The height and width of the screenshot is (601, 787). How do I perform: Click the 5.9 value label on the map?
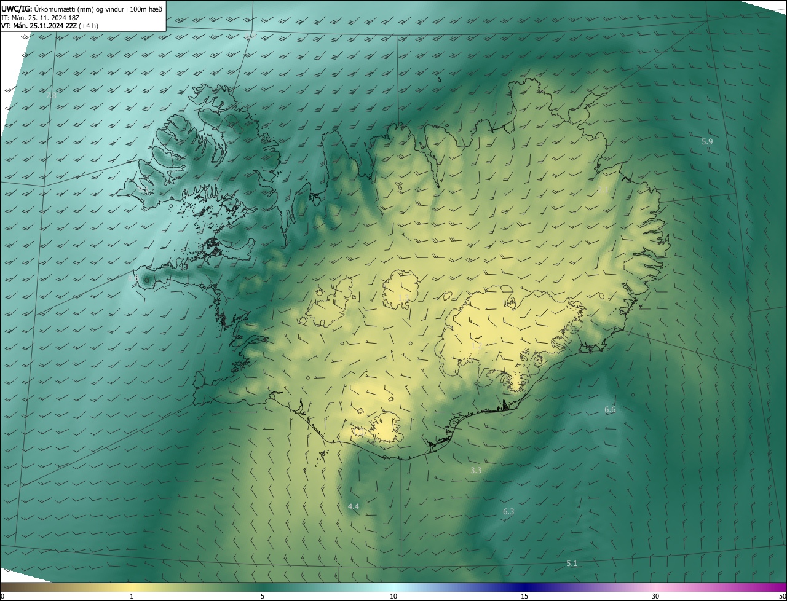(707, 142)
